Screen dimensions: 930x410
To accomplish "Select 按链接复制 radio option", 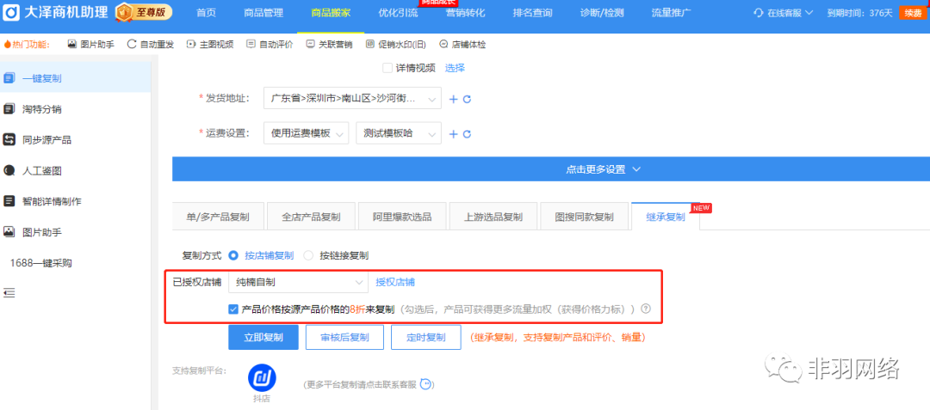I will click(308, 255).
